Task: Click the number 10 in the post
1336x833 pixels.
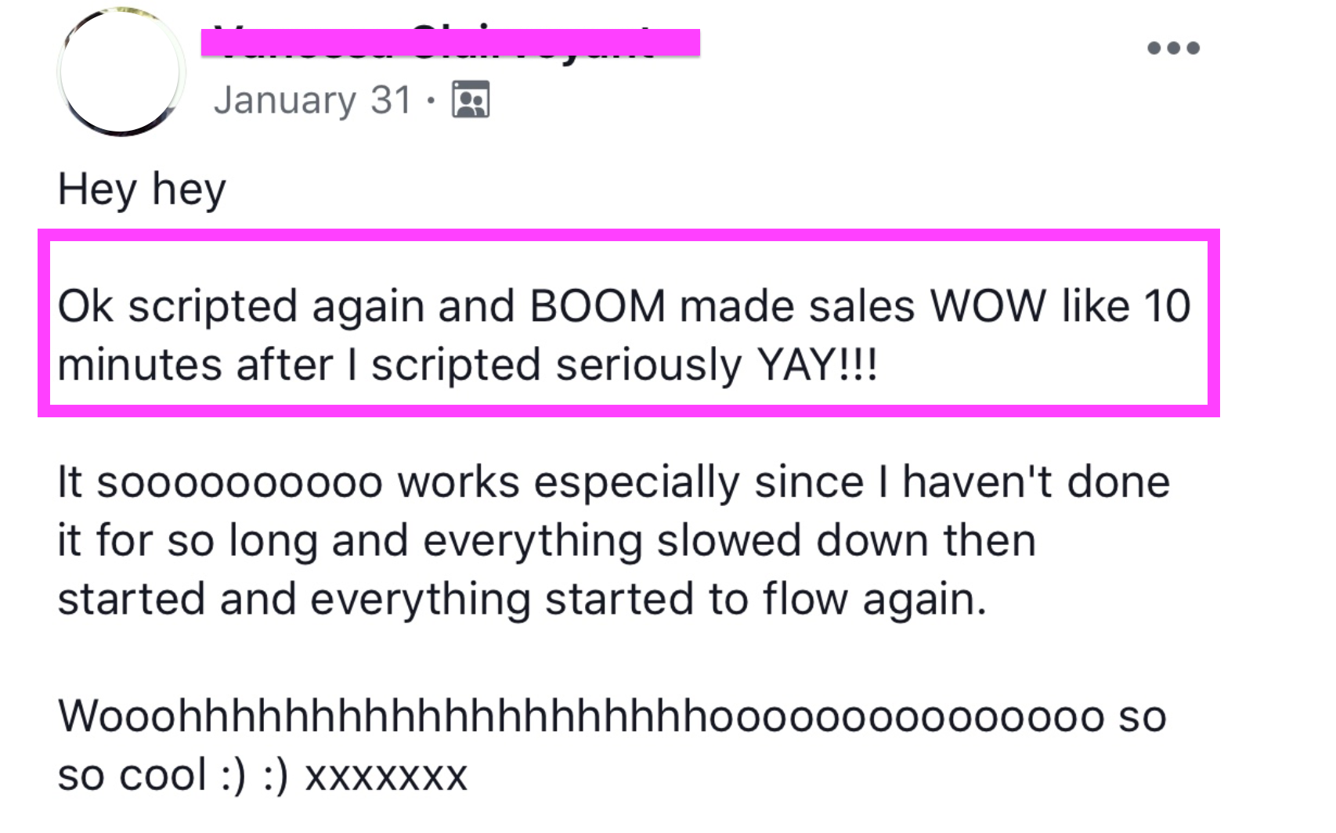Action: tap(1167, 305)
